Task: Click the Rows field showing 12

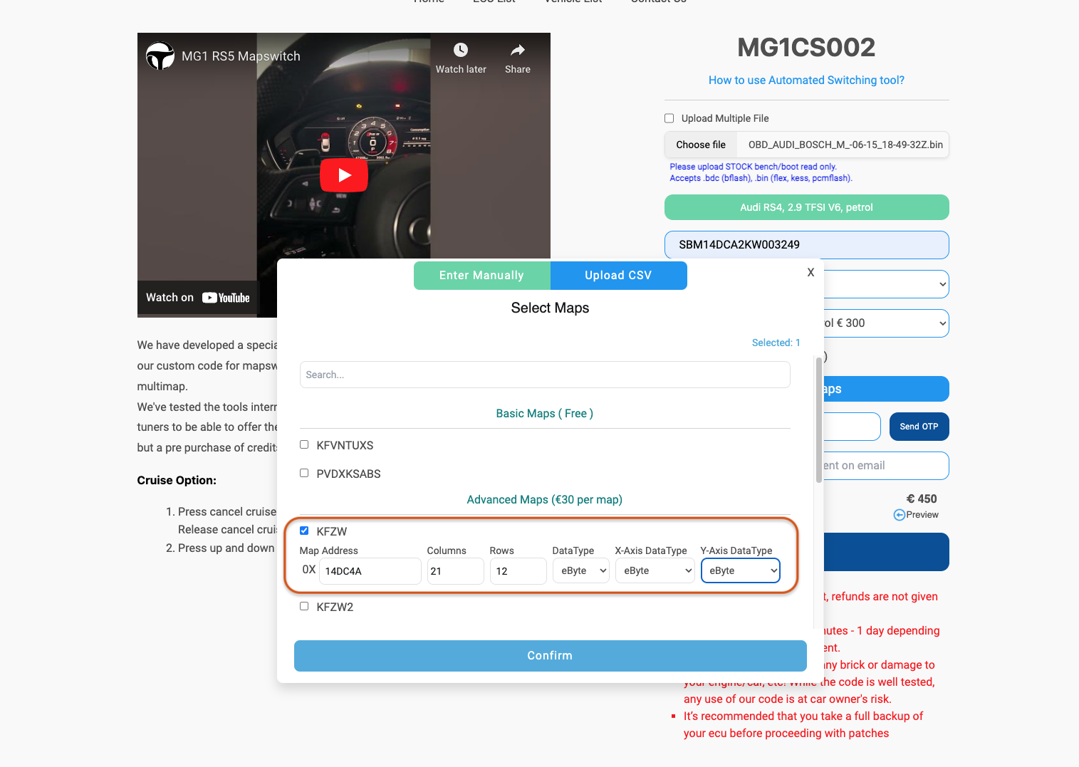Action: (x=518, y=571)
